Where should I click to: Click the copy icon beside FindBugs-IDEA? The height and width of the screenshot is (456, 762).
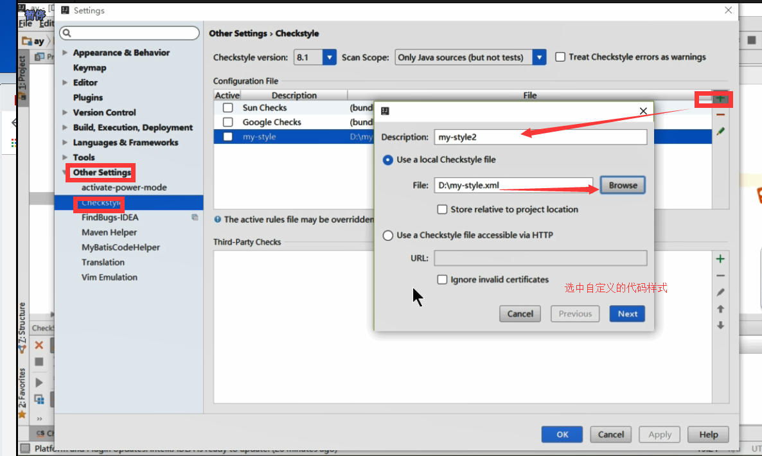point(195,217)
